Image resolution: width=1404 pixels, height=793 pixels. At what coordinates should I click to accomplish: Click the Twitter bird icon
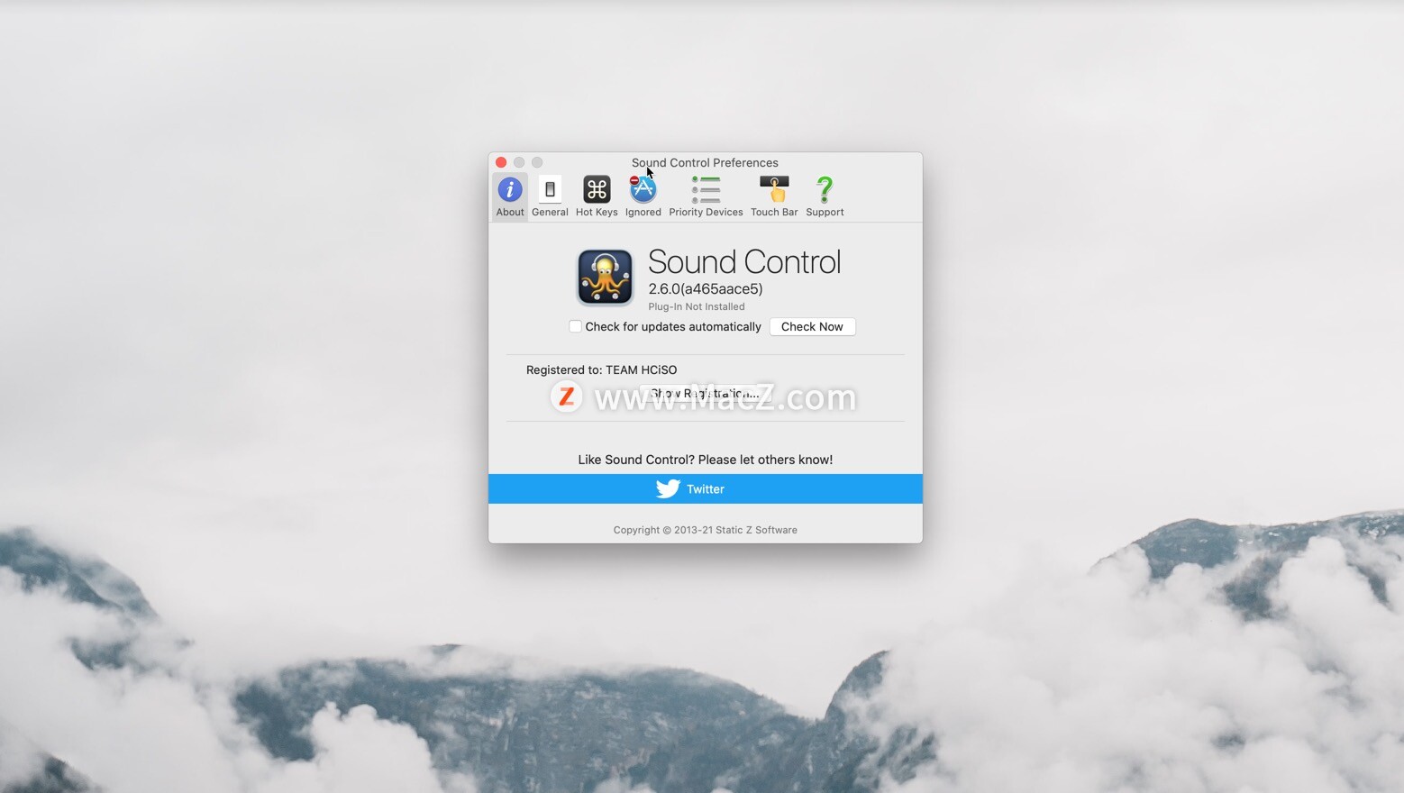click(667, 488)
